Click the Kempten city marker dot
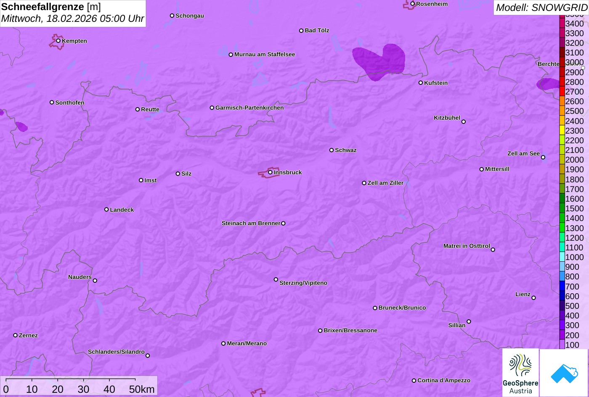The image size is (589, 397). coord(58,41)
